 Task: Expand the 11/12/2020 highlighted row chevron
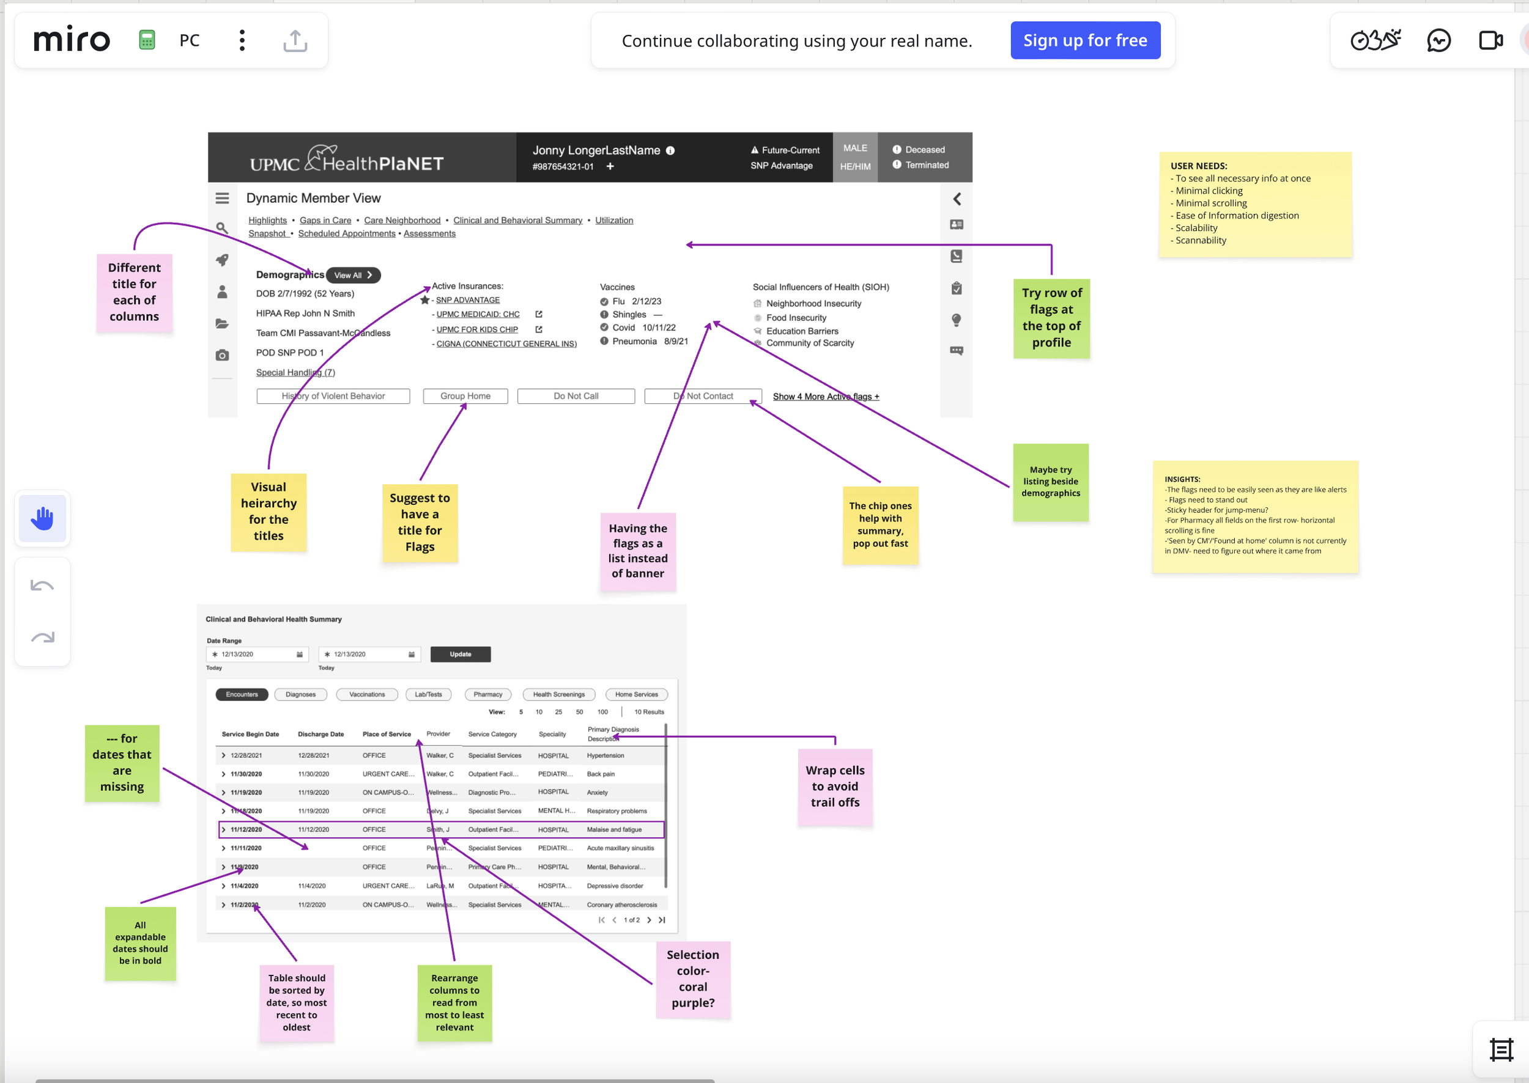pos(224,829)
